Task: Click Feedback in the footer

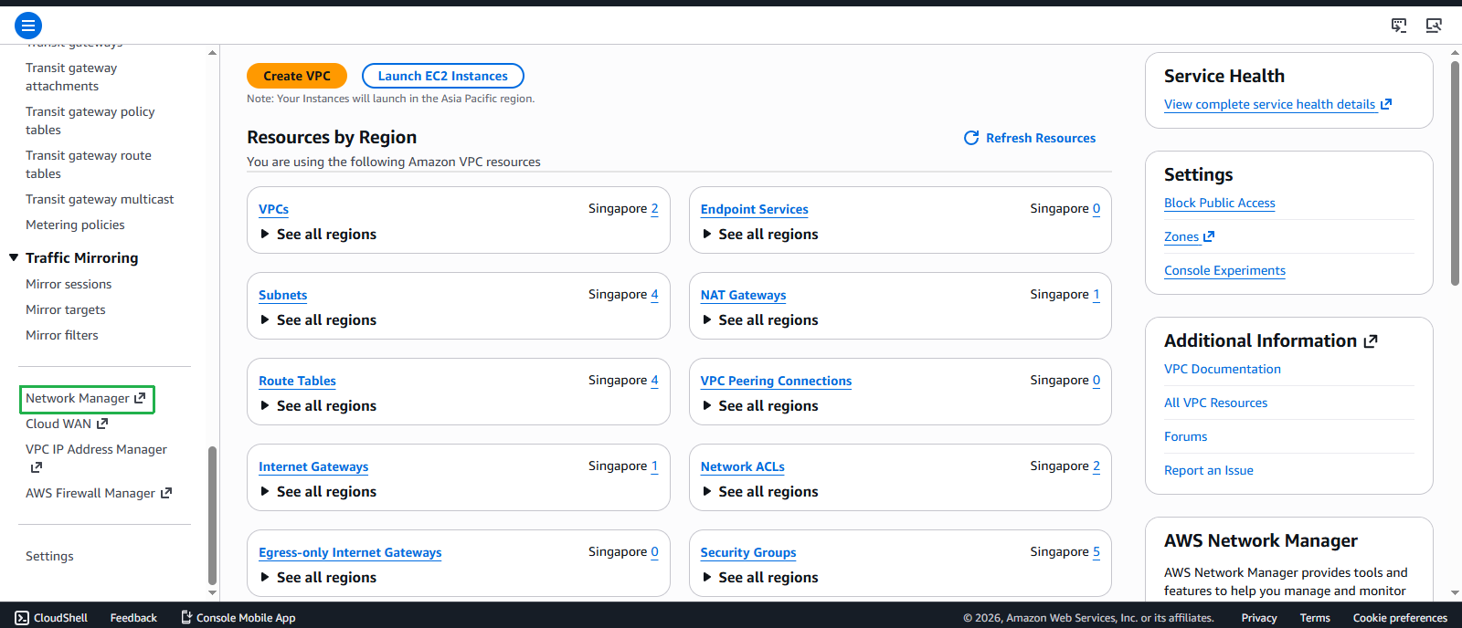Action: click(x=133, y=618)
